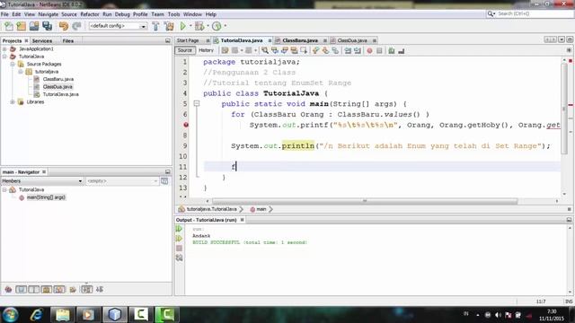This screenshot has height=323, width=575.
Task: Clean and build project icon
Action: pos(169,26)
